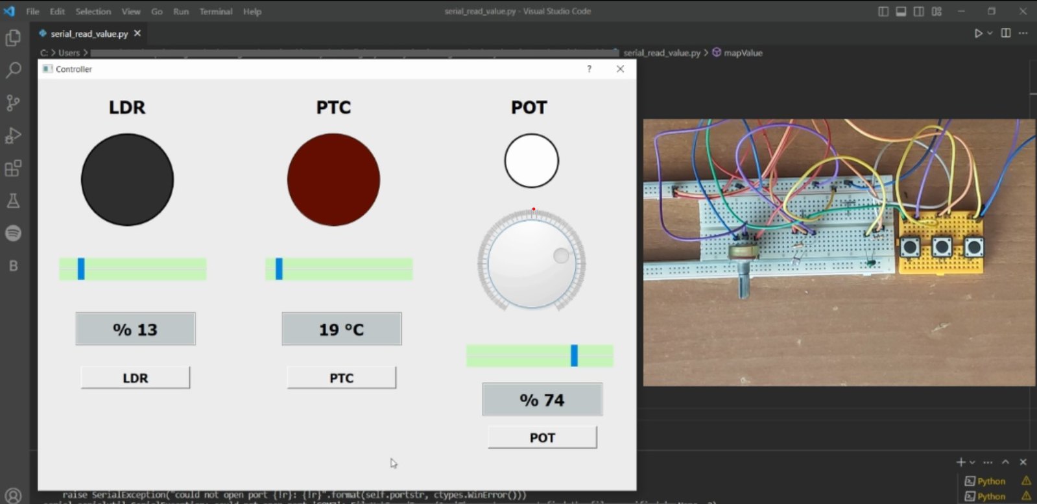This screenshot has width=1037, height=504.
Task: Toggle primary side bar layout icon
Action: (883, 11)
